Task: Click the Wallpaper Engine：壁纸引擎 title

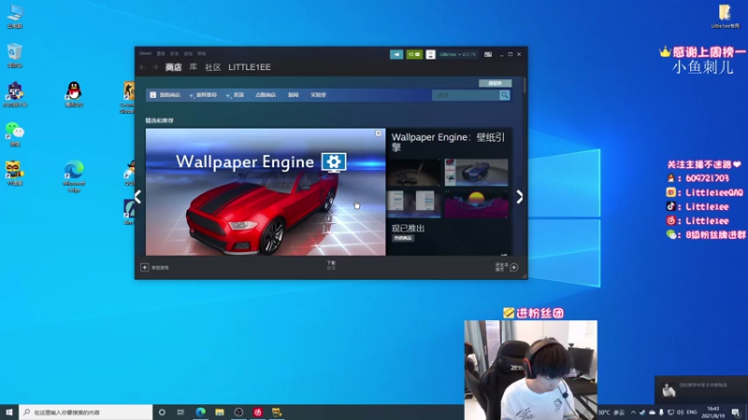Action: pos(449,142)
